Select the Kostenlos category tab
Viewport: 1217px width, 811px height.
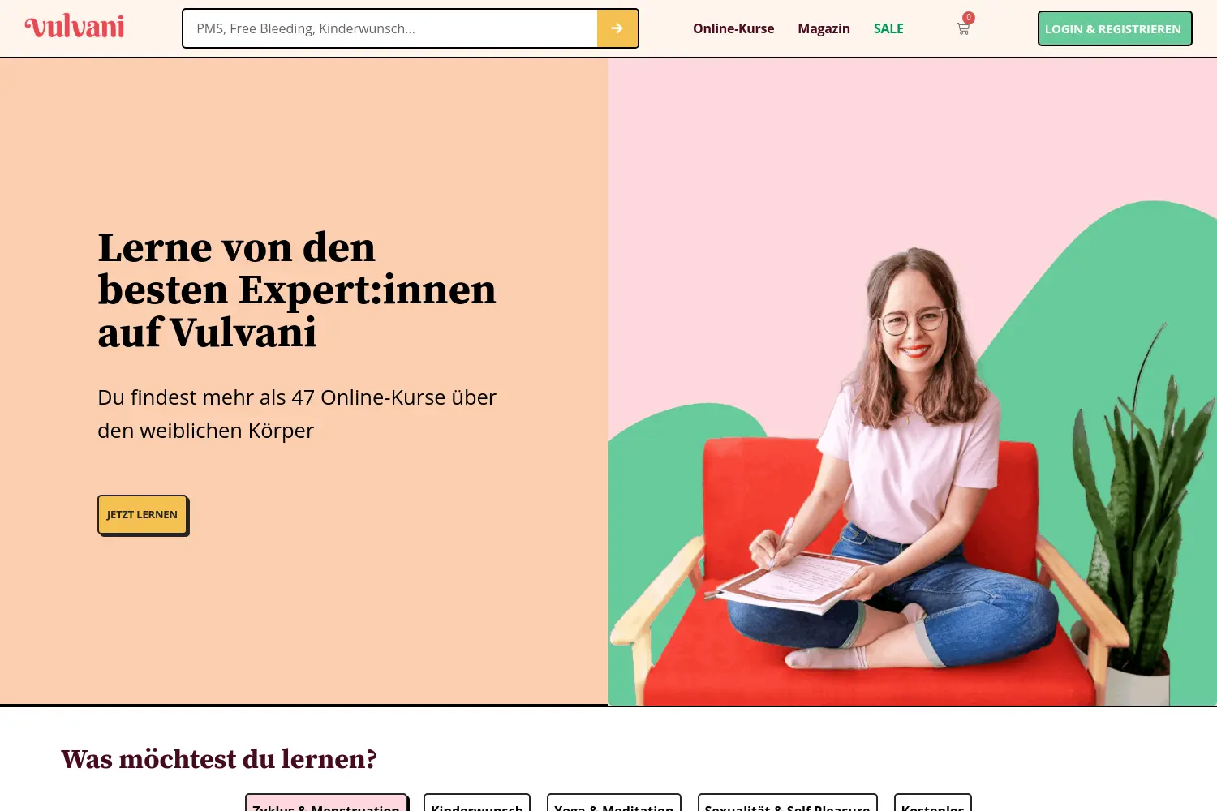coord(933,803)
